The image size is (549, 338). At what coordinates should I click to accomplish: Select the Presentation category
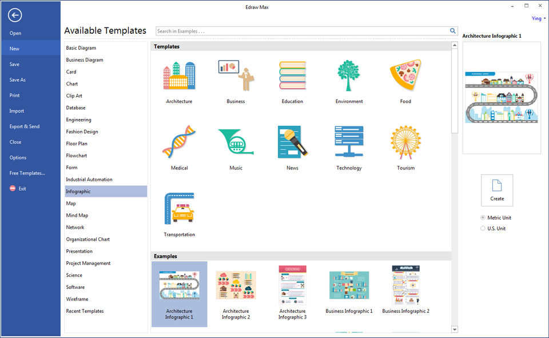coord(79,251)
